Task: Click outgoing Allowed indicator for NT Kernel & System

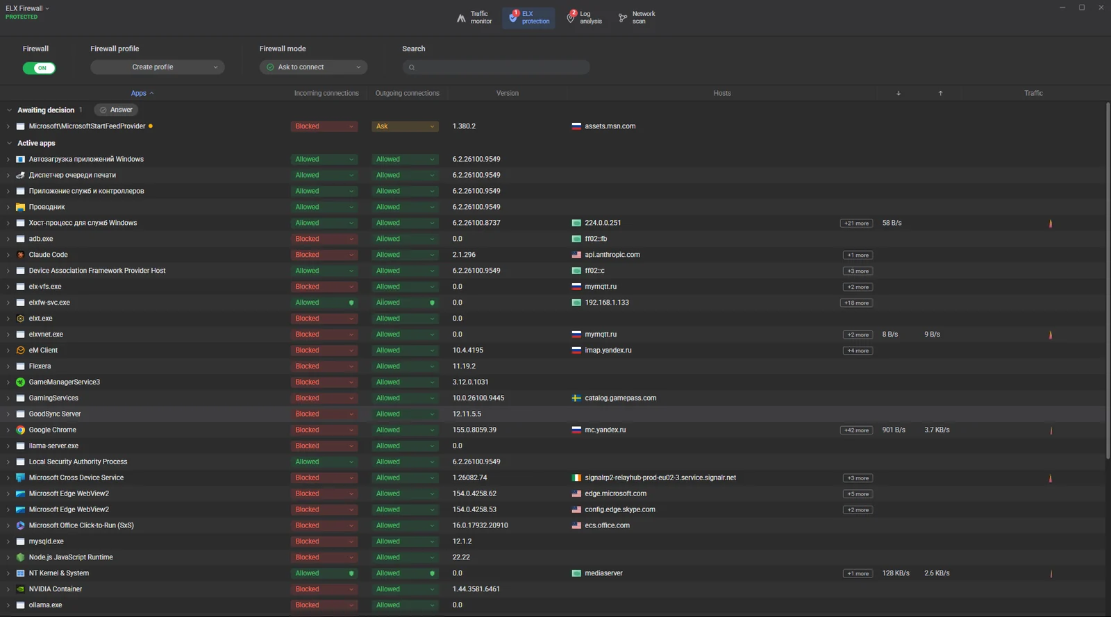Action: (432, 573)
